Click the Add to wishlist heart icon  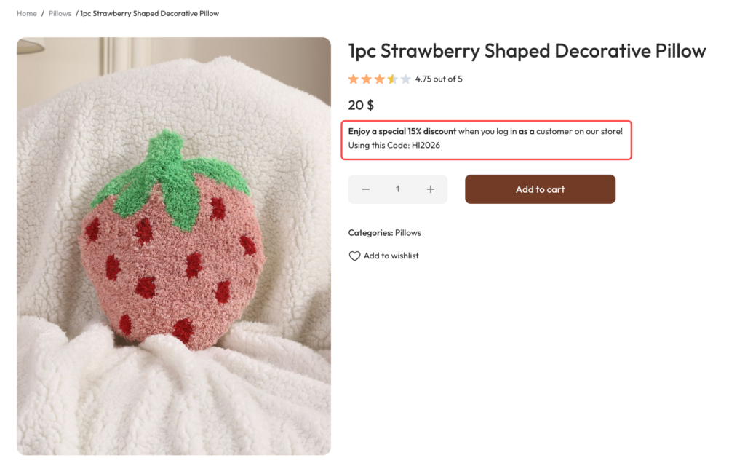click(x=355, y=256)
